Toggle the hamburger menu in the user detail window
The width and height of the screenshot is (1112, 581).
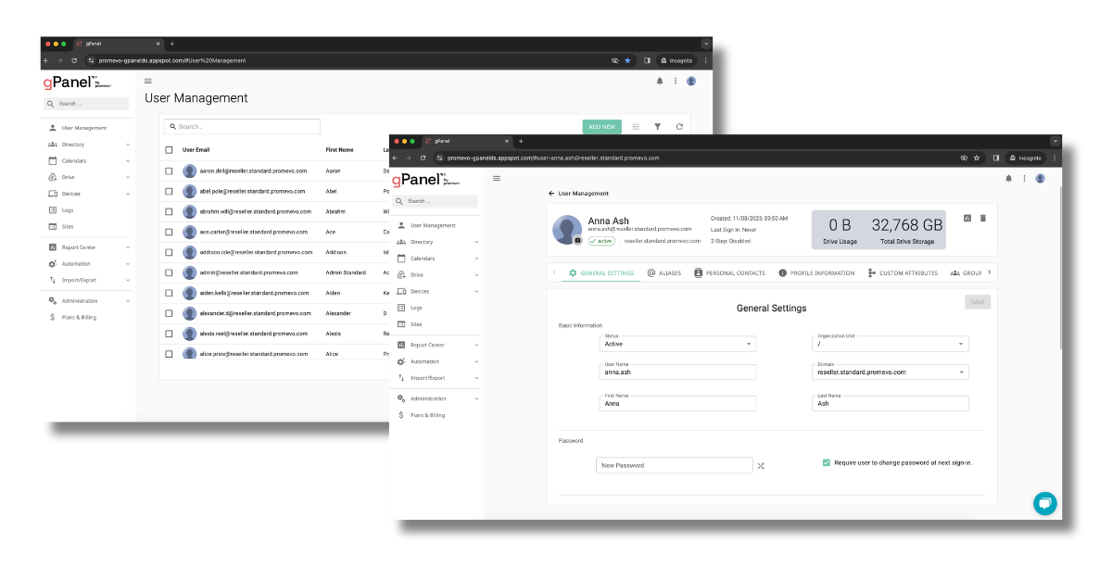(497, 178)
